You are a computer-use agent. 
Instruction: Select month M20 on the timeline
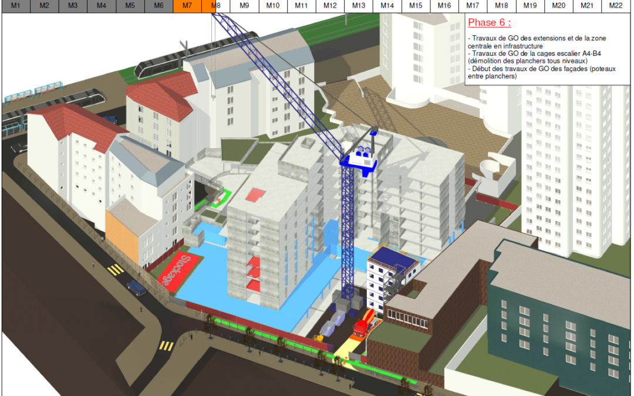tap(559, 6)
